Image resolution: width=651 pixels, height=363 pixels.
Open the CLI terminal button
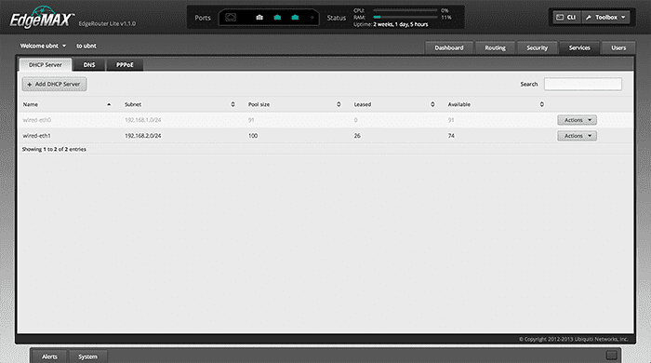(x=566, y=18)
